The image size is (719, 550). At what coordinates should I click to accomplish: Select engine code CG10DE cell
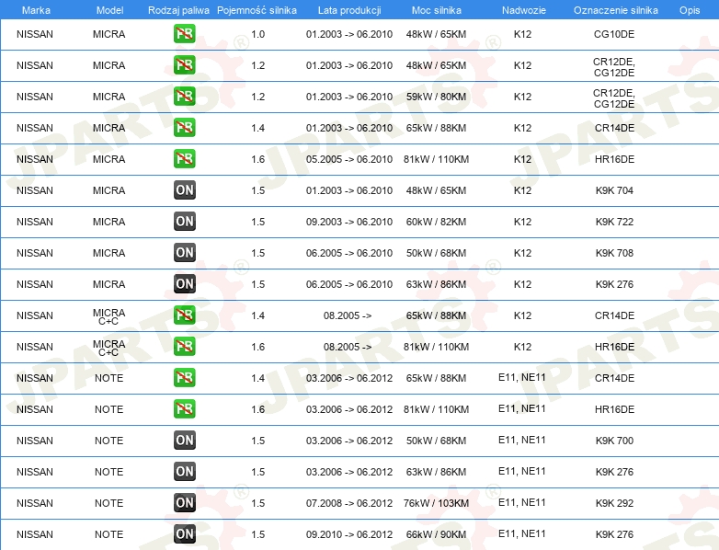[x=614, y=34]
